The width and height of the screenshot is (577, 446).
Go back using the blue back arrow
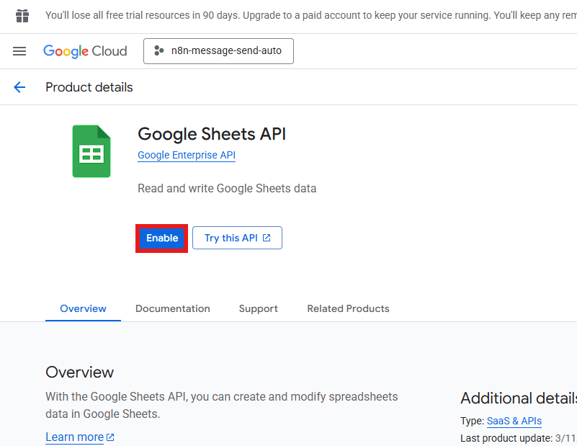point(19,87)
